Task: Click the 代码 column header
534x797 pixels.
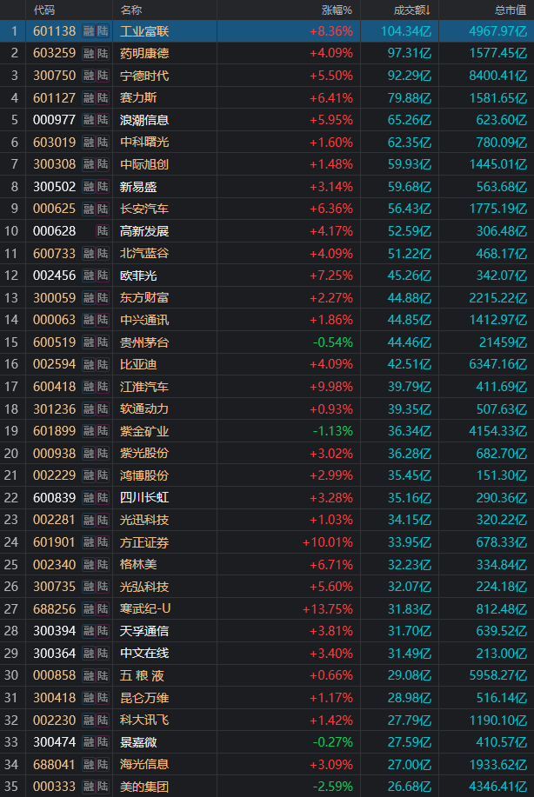Action: [43, 10]
